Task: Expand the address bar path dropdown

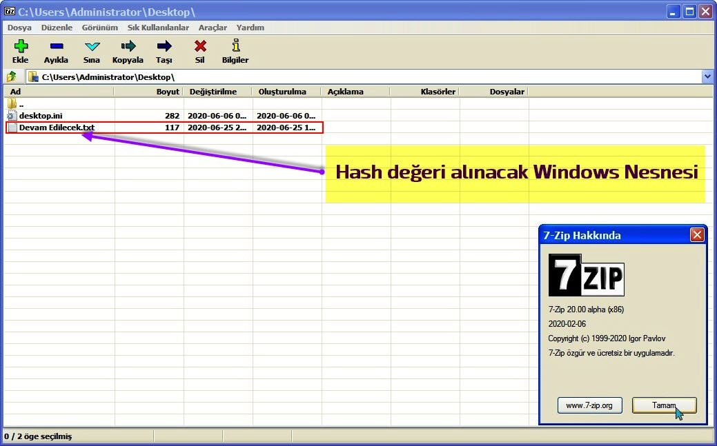Action: [x=707, y=77]
